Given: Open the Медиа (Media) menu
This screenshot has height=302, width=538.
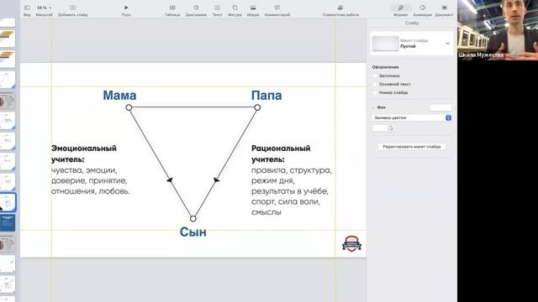Looking at the screenshot, I should 253,10.
